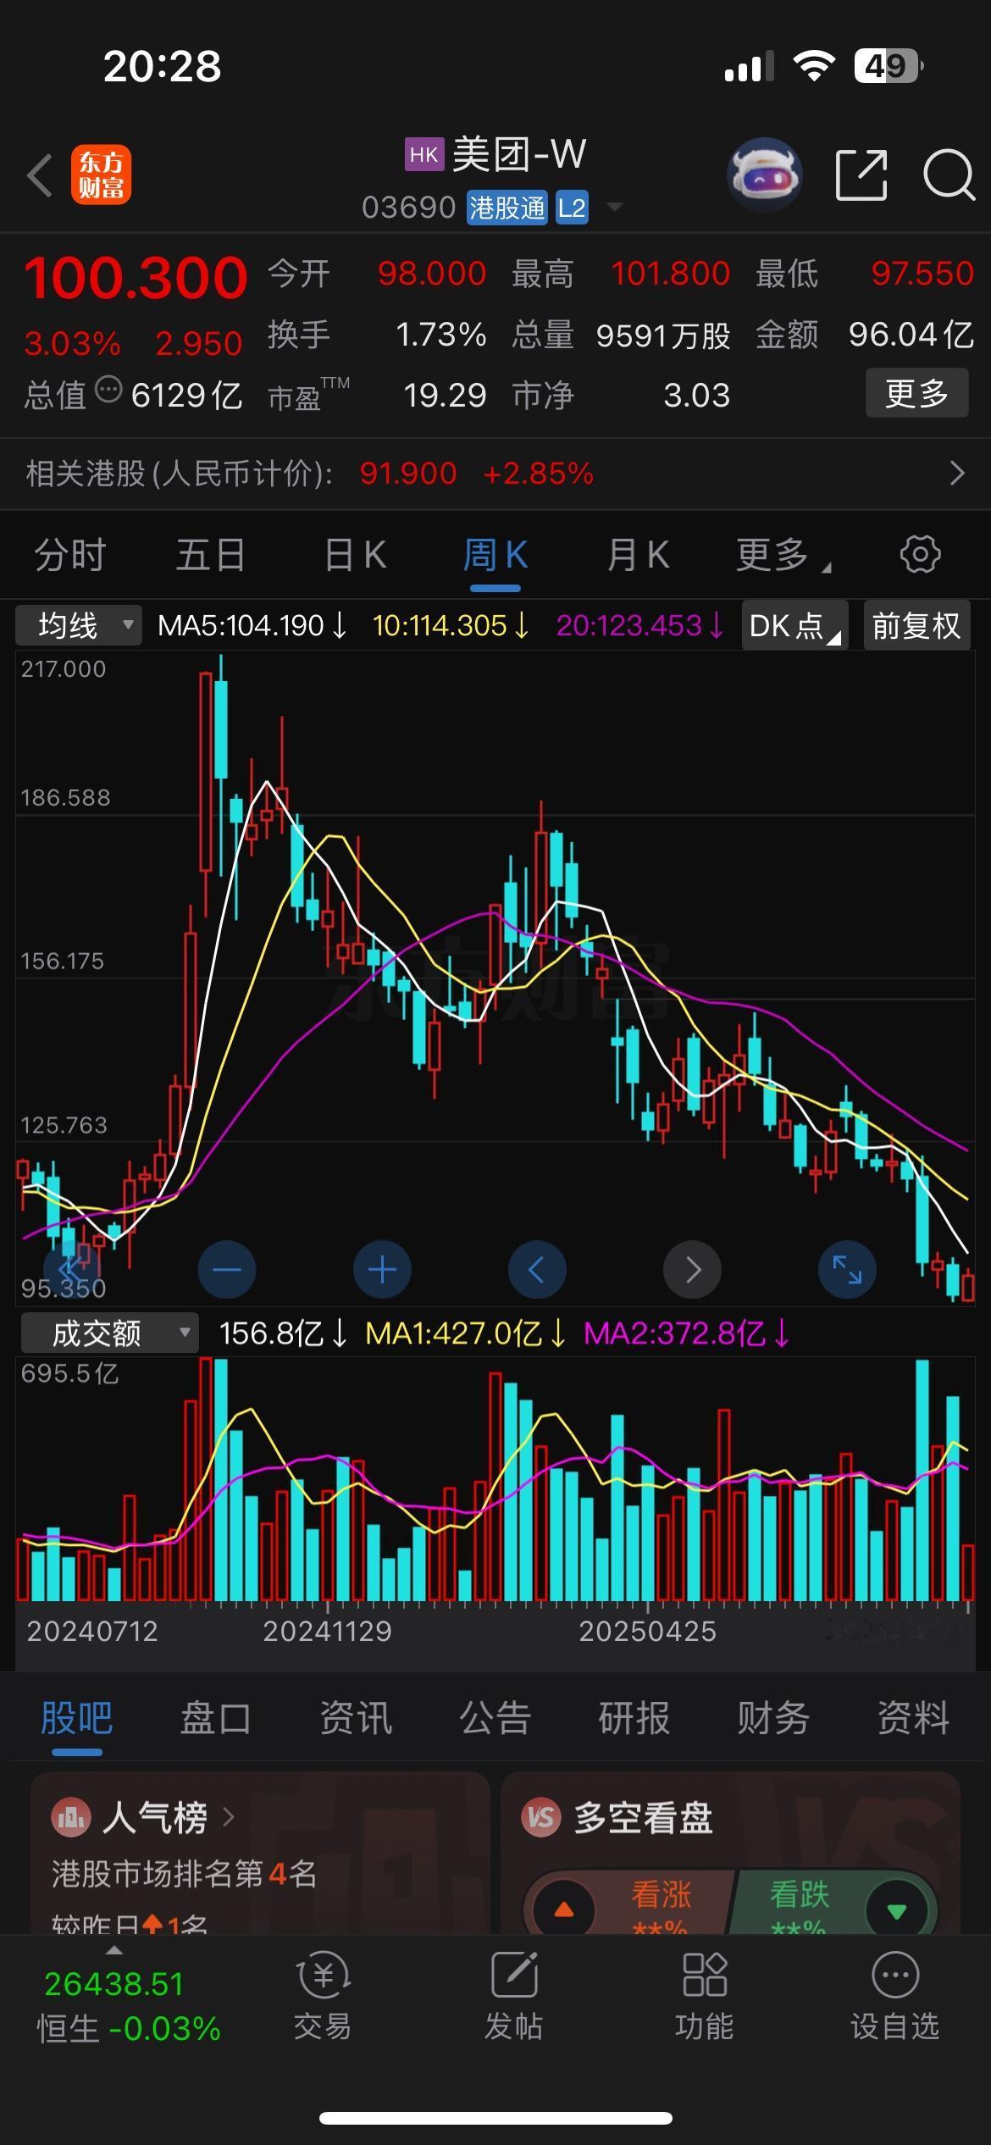The width and height of the screenshot is (991, 2145).
Task: Zoom in chart with plus button
Action: (x=382, y=1269)
